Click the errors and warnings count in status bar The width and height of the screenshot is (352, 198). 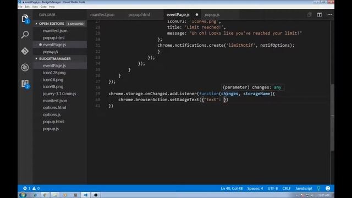coord(31,188)
